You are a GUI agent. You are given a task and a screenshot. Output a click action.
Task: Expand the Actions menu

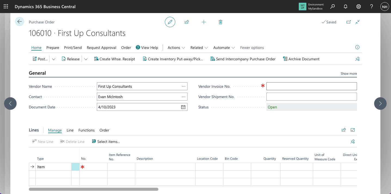[176, 48]
